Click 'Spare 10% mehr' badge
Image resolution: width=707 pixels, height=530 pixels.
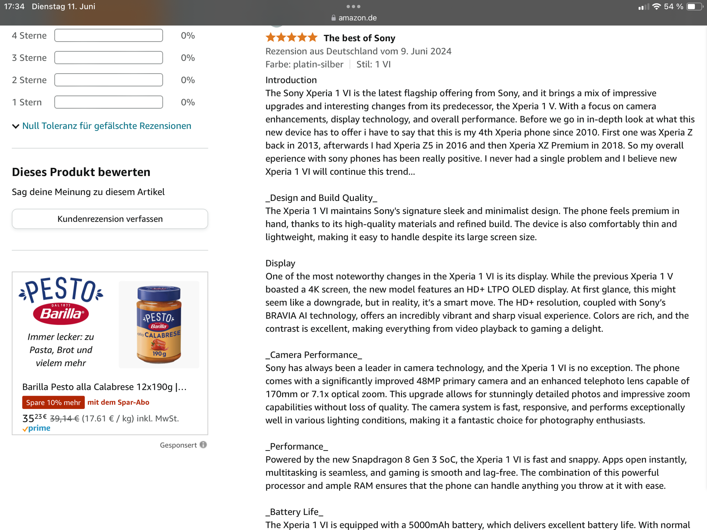click(53, 402)
